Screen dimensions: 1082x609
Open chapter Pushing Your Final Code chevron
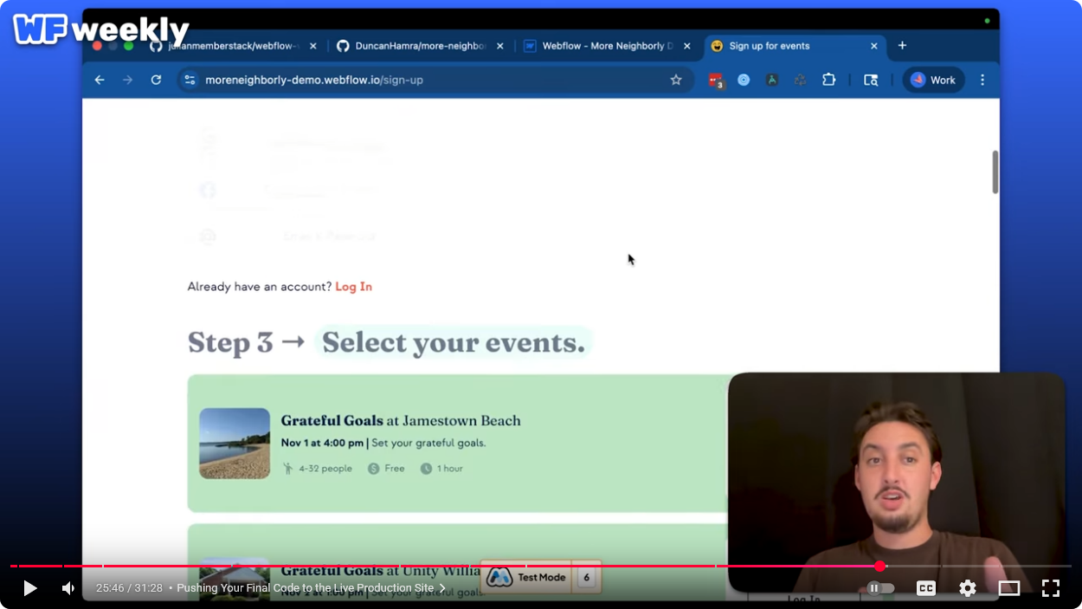coord(442,588)
